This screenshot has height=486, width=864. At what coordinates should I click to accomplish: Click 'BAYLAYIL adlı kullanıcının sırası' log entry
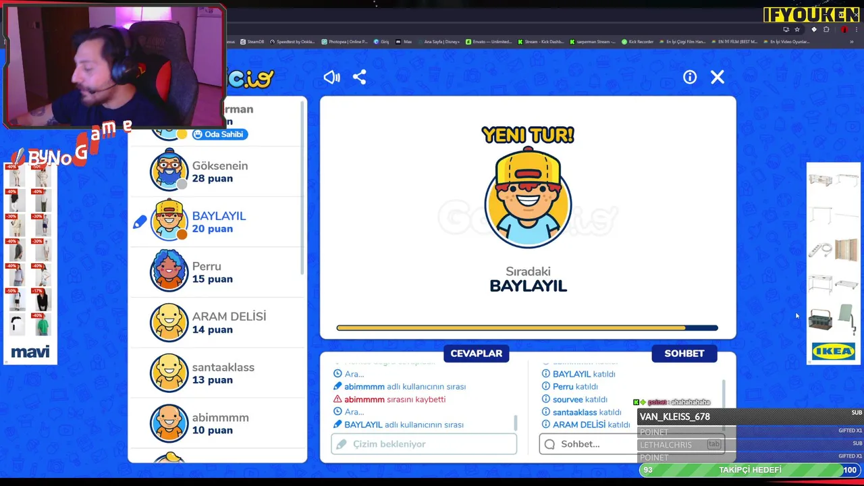[398, 425]
